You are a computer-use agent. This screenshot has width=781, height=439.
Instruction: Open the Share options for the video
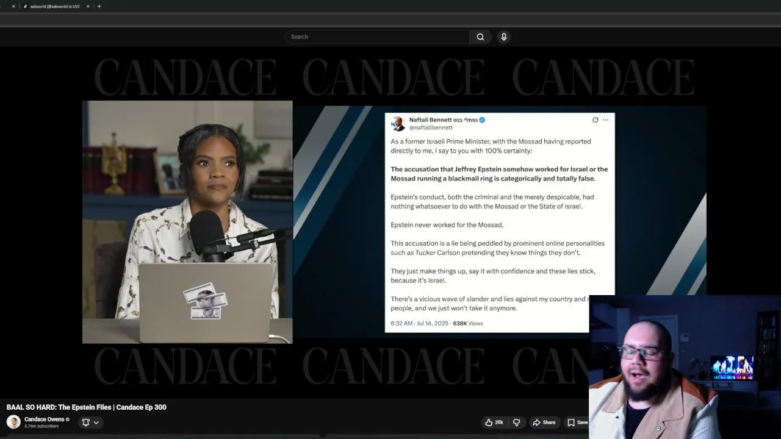pos(544,422)
